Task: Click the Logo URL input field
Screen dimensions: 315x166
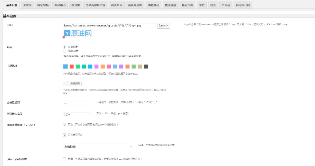Action: pos(109,26)
